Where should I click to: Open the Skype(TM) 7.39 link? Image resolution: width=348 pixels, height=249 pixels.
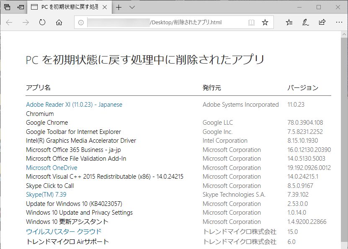click(46, 195)
